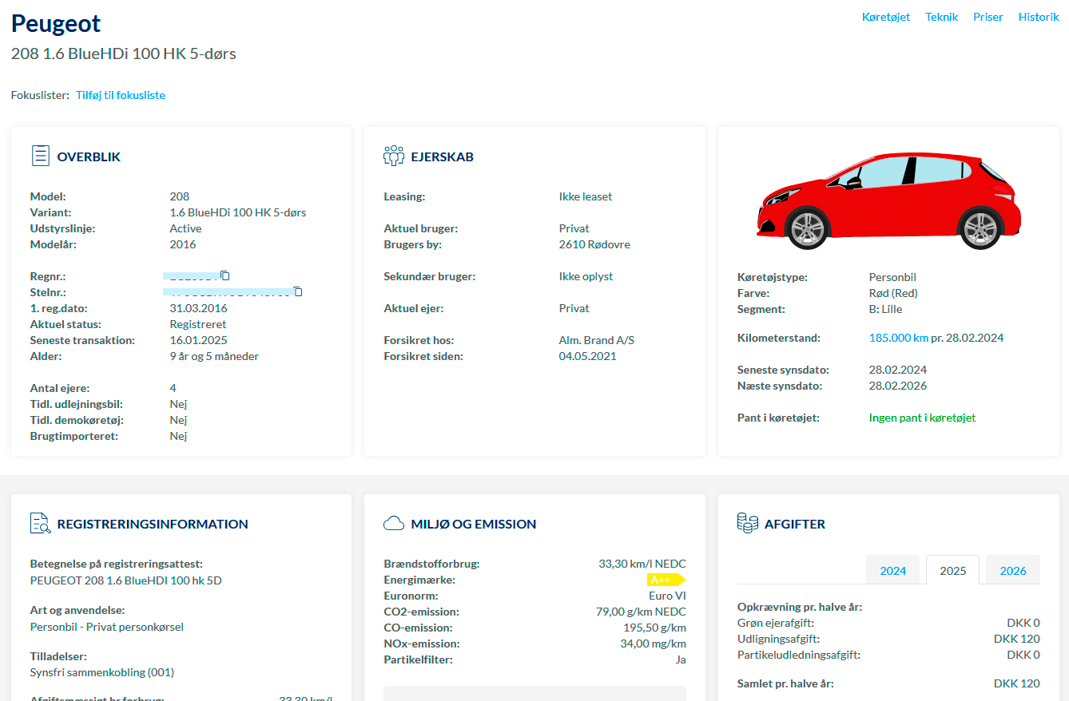Click 'Ingen pant i køretøjet' status text
The height and width of the screenshot is (701, 1069).
coord(922,418)
